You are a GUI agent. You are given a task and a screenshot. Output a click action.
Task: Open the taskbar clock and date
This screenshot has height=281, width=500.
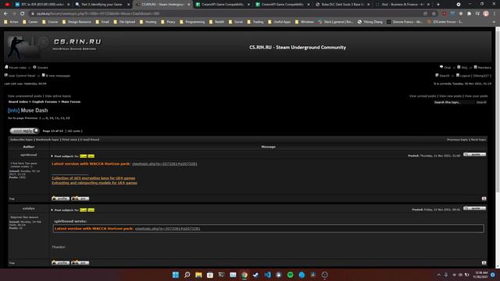pyautogui.click(x=481, y=275)
